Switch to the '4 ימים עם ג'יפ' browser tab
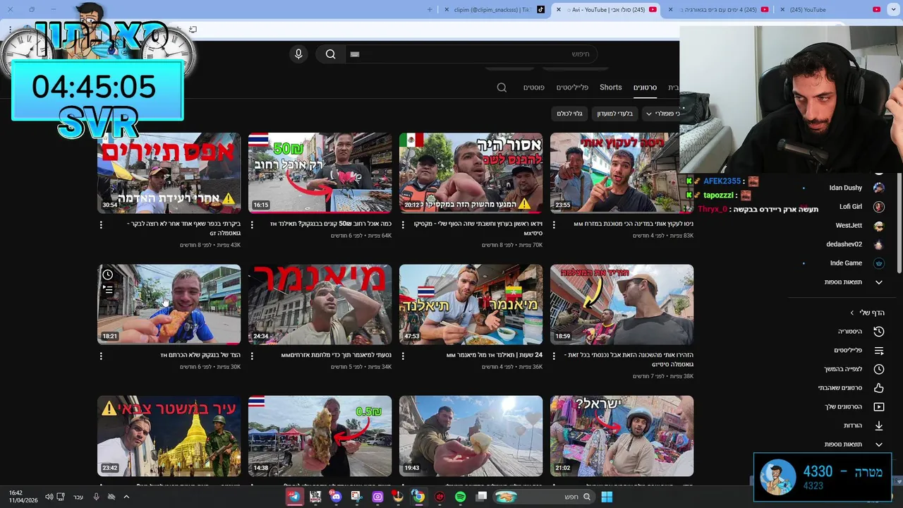This screenshot has height=508, width=903. [x=718, y=10]
